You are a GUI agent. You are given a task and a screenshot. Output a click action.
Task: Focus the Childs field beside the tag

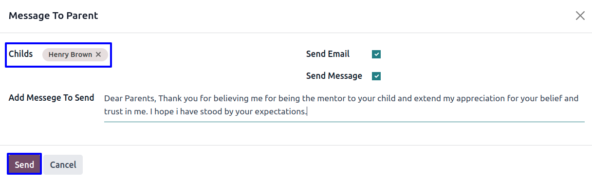109,55
